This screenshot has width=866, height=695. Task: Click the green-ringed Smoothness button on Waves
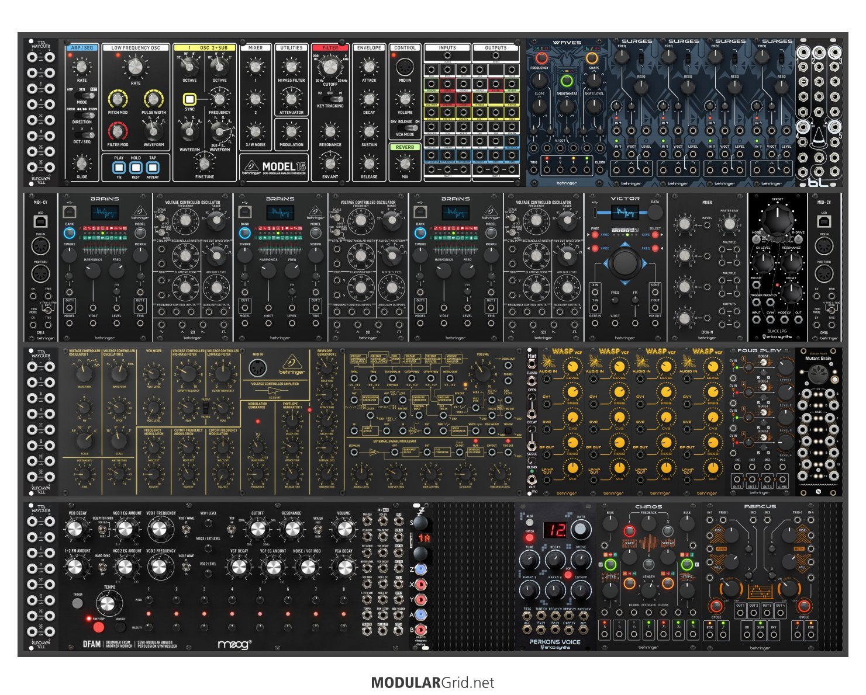[566, 81]
